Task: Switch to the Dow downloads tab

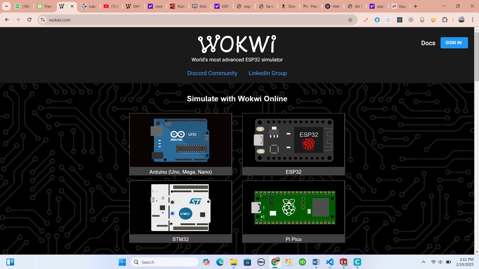Action: click(289, 6)
